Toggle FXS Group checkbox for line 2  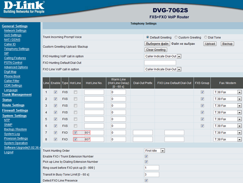tap(202, 99)
